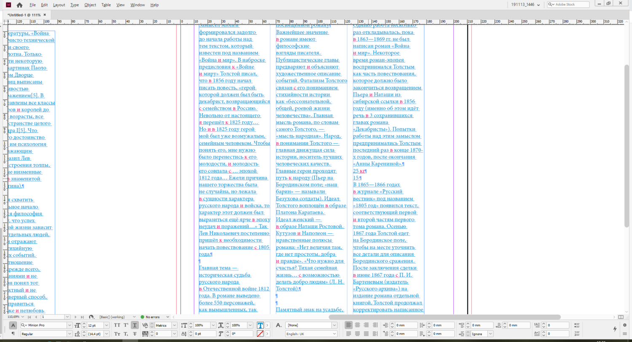Align paragraph text center
Screen dimensions: 632x342
point(358,325)
